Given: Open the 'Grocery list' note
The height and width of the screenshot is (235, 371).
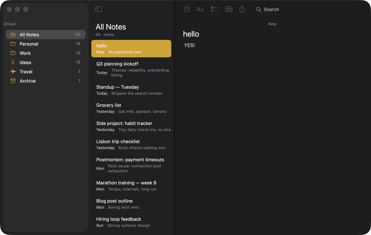Looking at the screenshot, I should click(131, 108).
